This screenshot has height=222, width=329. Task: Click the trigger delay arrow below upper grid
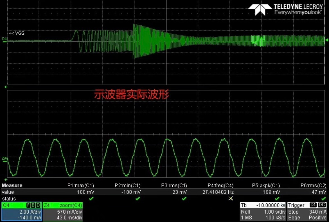[6, 87]
